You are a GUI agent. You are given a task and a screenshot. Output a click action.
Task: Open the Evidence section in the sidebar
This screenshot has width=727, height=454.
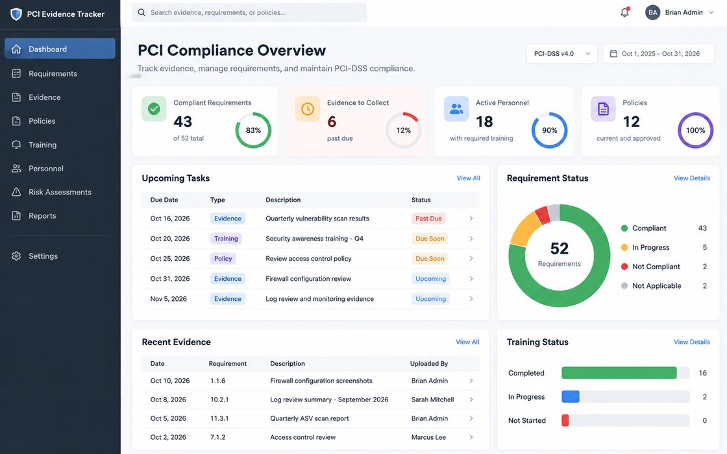tap(60, 97)
